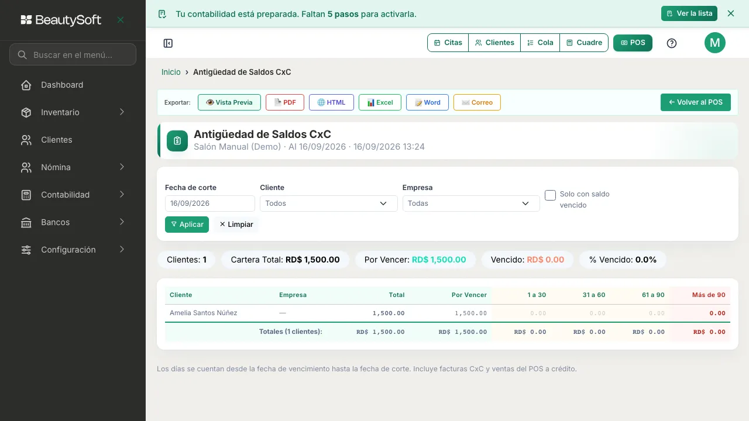Go to Clientes in the top bar
749x421 pixels.
click(x=494, y=43)
